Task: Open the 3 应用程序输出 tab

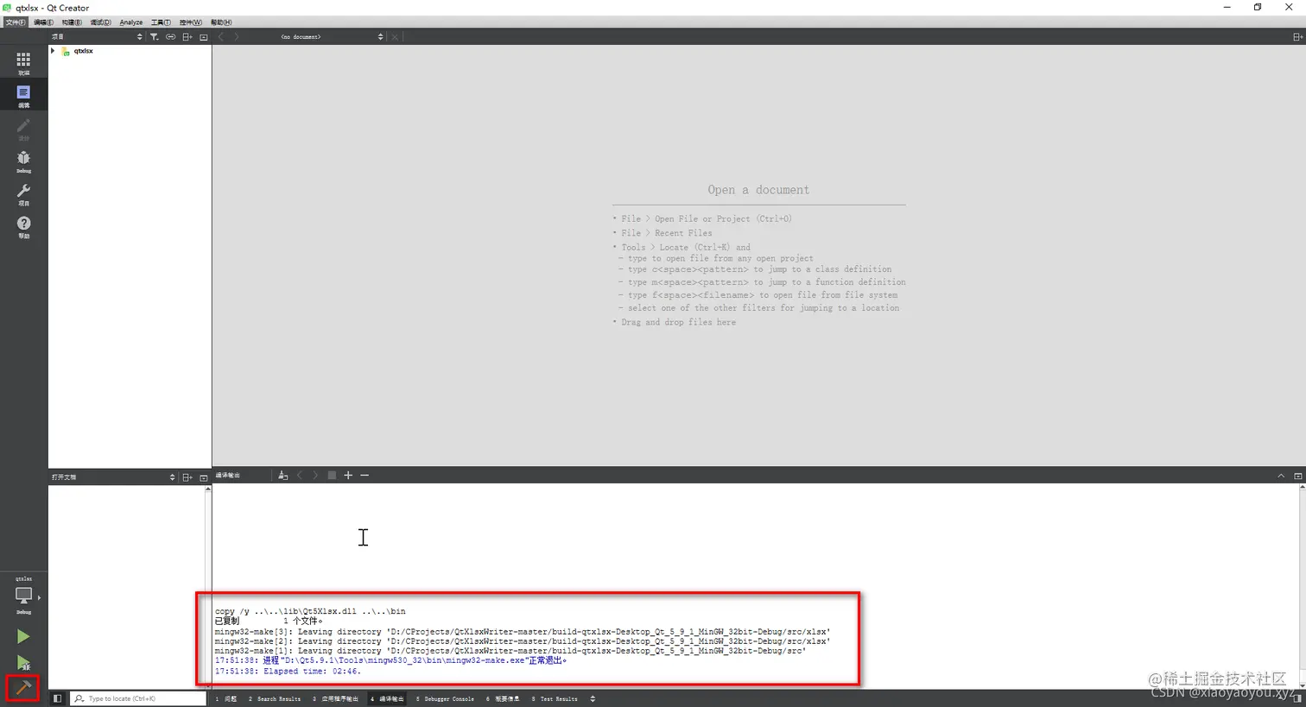Action: coord(336,698)
